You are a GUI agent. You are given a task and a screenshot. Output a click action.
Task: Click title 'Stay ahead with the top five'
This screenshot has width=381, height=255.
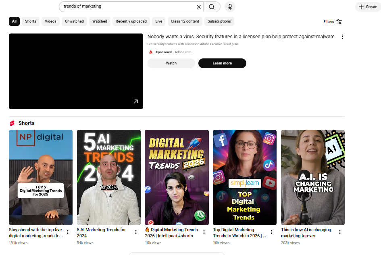pos(36,233)
